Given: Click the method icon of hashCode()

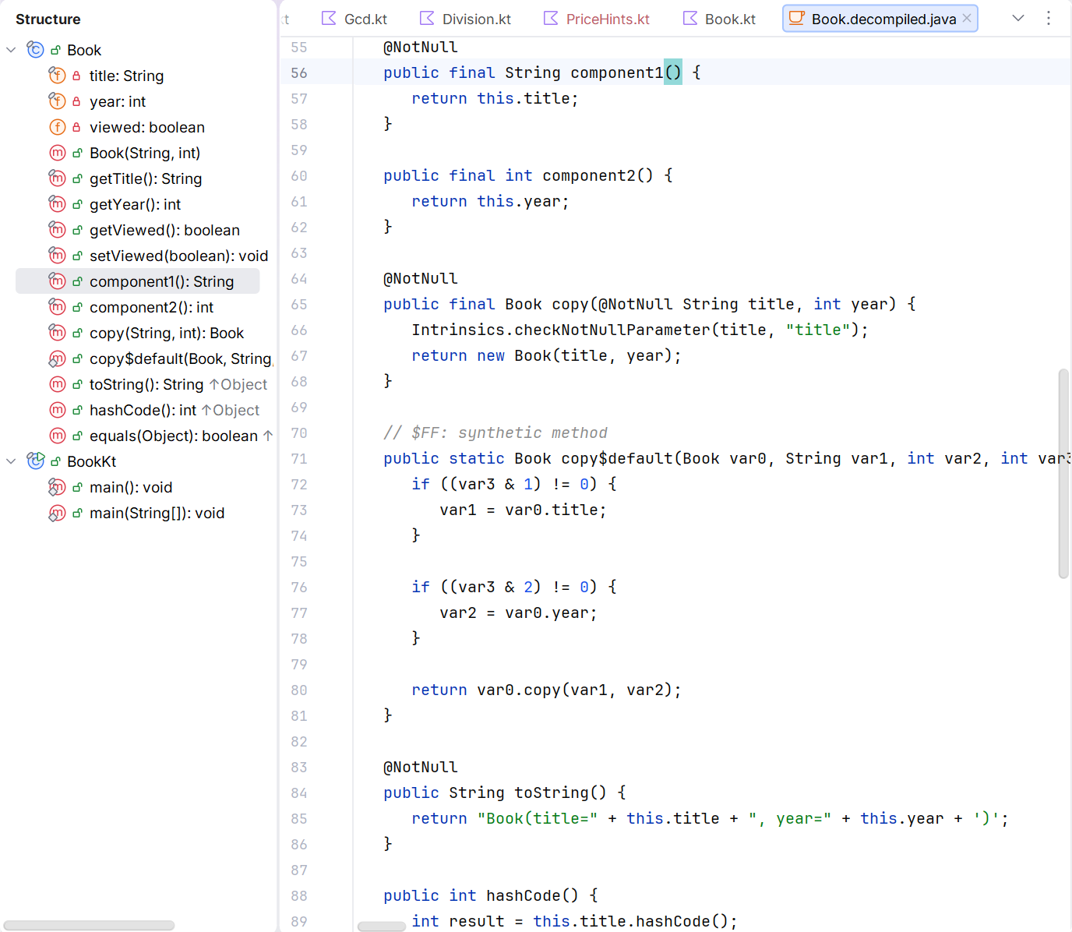Looking at the screenshot, I should (57, 410).
